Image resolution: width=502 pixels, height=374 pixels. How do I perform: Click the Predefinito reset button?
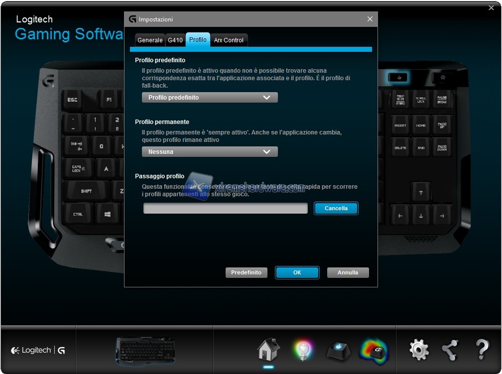click(x=246, y=272)
